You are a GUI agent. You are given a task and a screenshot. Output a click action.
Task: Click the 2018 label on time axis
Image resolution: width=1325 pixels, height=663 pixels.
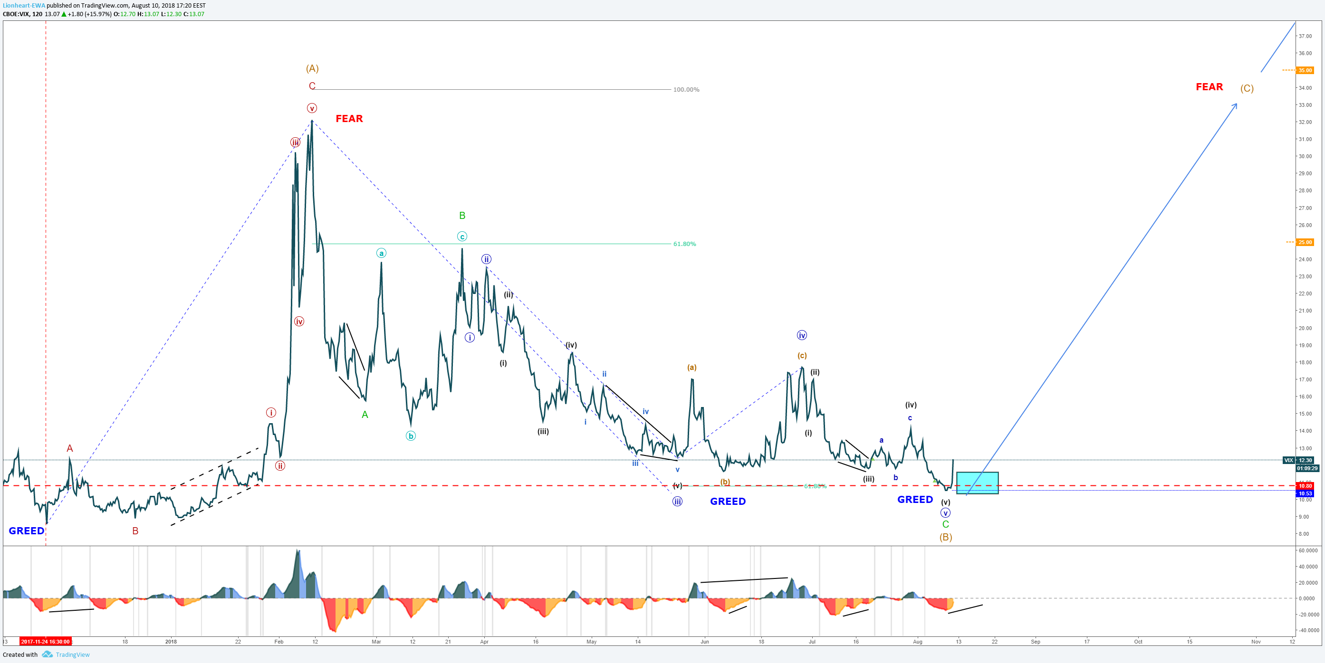click(171, 642)
